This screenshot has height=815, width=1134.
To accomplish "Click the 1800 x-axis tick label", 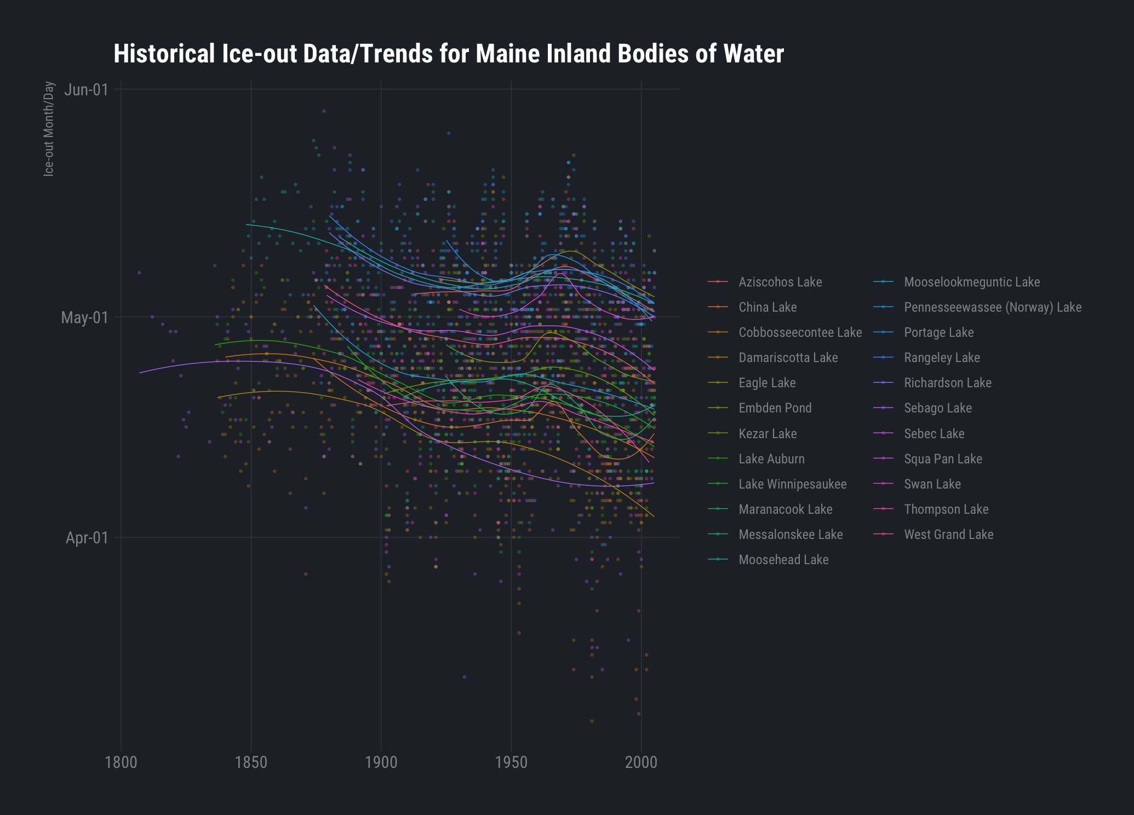I will tap(121, 762).
